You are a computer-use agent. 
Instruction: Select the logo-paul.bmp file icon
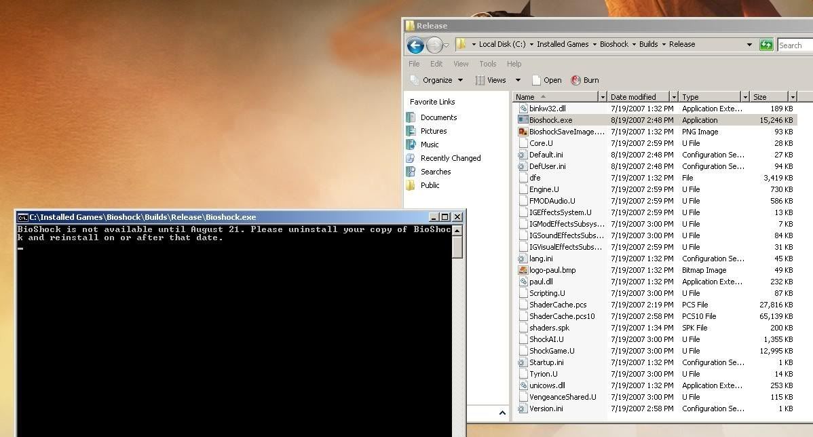[x=523, y=270]
